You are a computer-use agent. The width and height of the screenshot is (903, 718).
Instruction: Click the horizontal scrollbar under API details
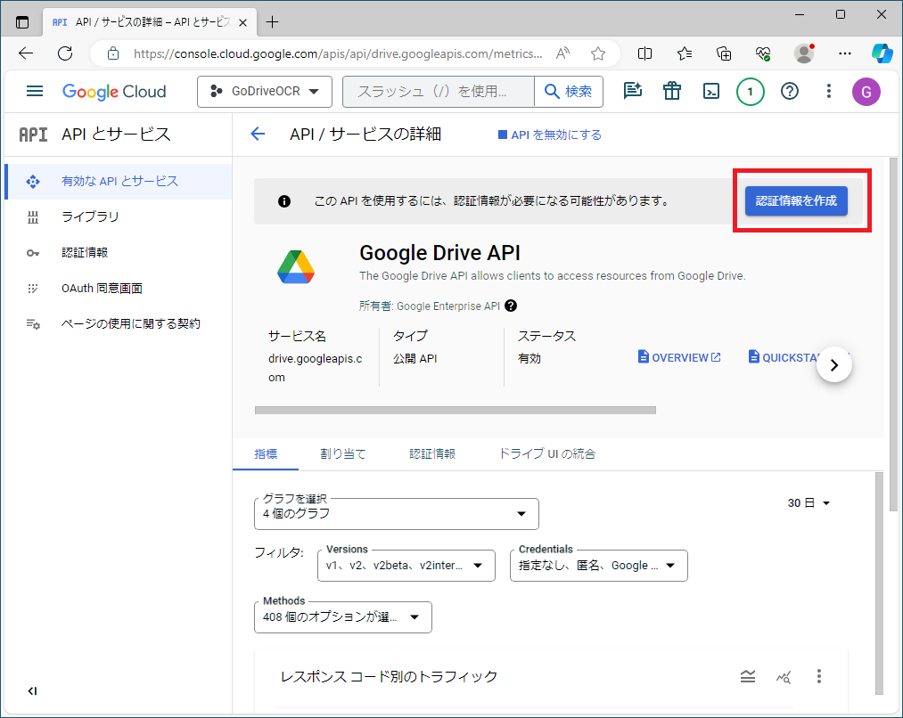pyautogui.click(x=455, y=410)
